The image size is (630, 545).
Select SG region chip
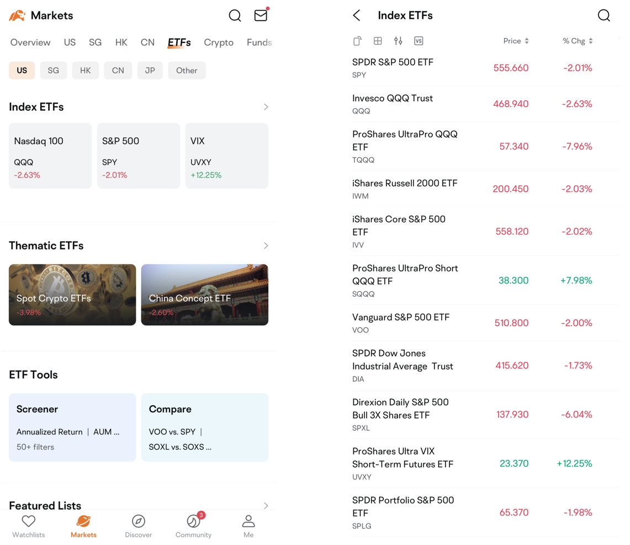[54, 70]
